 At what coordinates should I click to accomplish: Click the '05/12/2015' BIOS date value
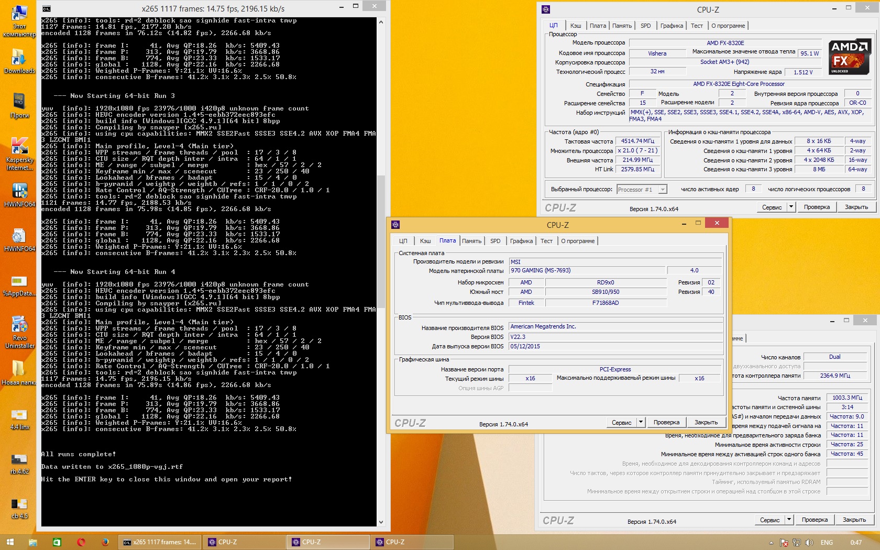[x=615, y=346]
